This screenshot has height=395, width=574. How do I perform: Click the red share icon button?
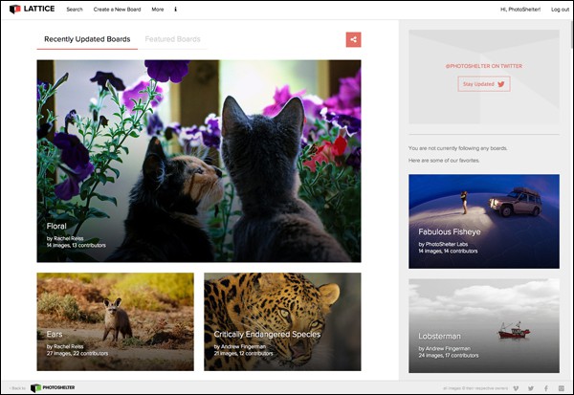(x=353, y=39)
